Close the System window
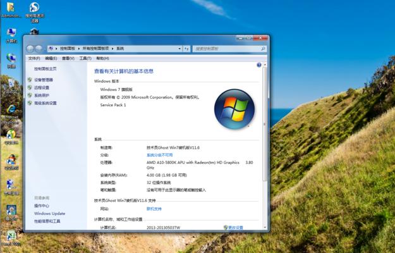Viewport: 395px width, 253px height. click(260, 38)
